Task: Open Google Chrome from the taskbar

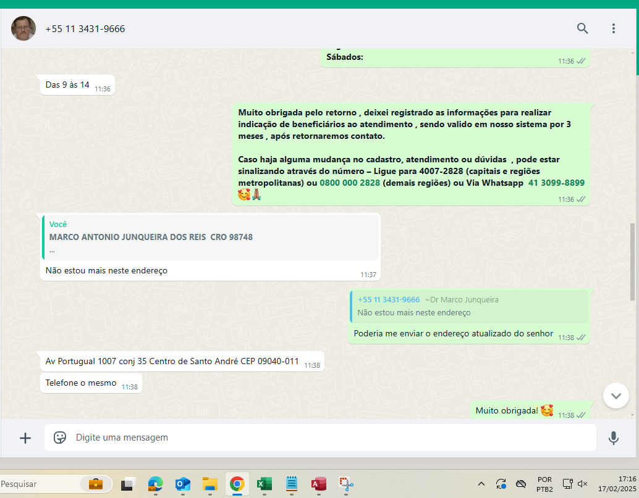Action: 237,484
